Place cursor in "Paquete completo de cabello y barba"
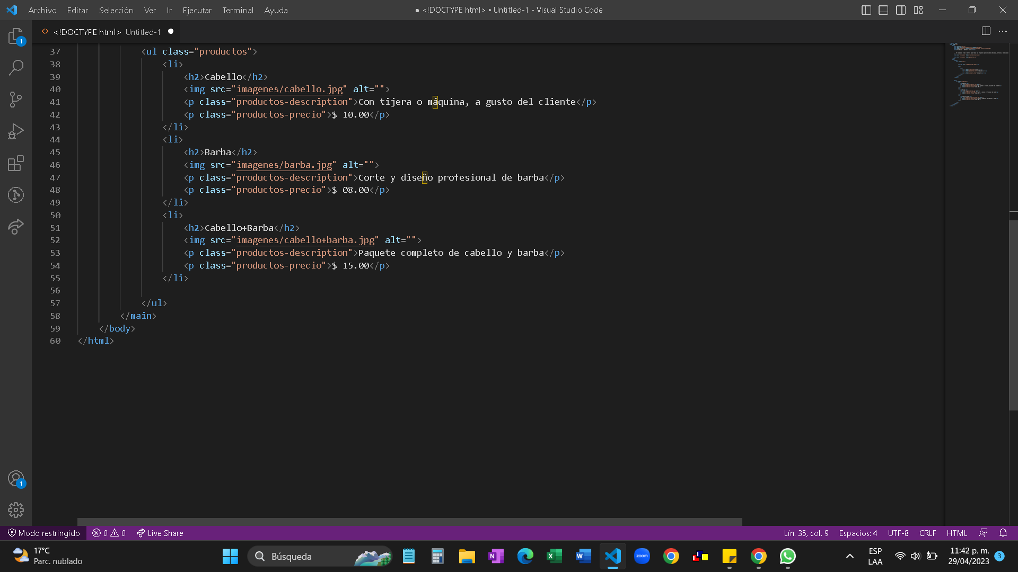The width and height of the screenshot is (1018, 572). pyautogui.click(x=451, y=253)
